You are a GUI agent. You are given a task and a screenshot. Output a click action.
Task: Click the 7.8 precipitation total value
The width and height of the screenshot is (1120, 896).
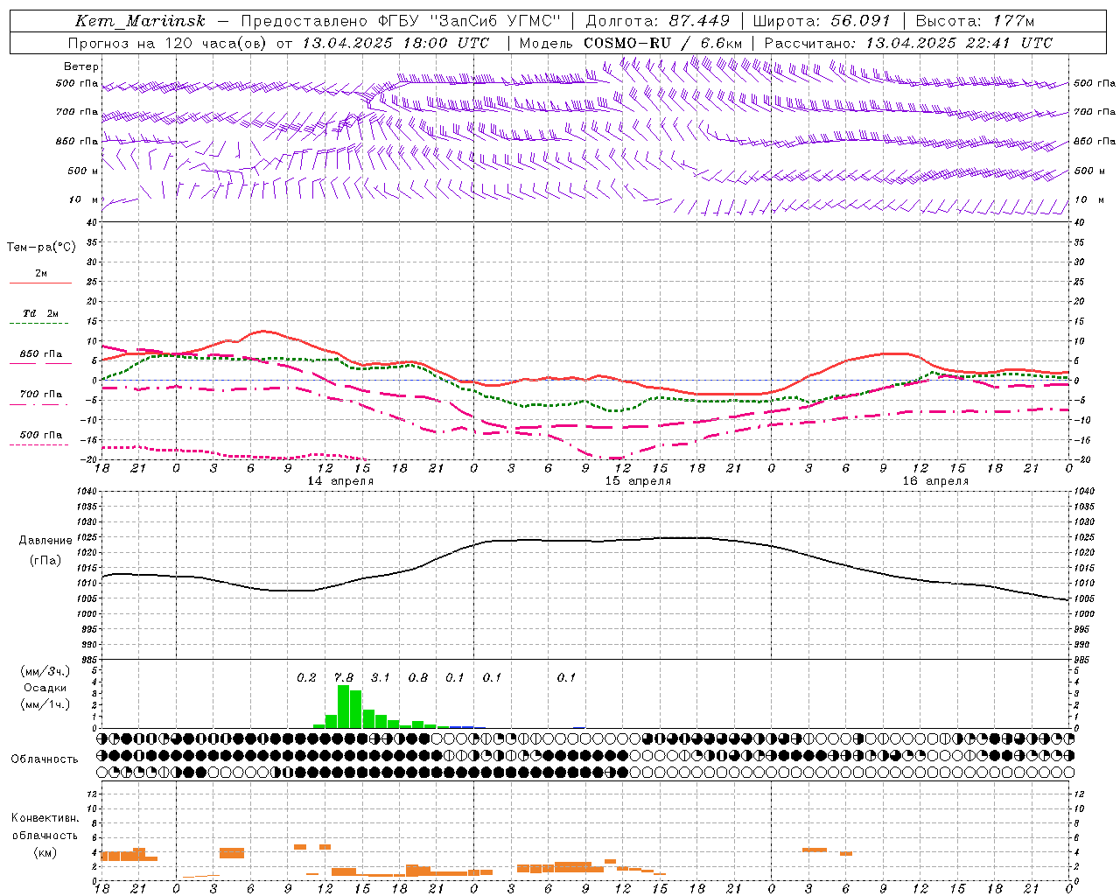pyautogui.click(x=344, y=678)
